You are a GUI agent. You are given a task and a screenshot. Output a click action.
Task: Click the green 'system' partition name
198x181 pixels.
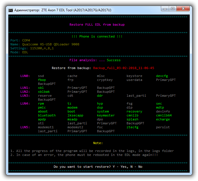(103, 112)
